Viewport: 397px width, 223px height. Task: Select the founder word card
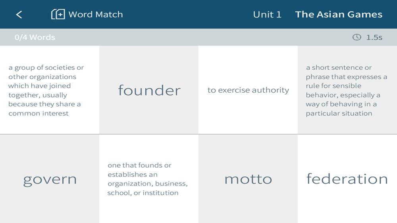point(149,90)
